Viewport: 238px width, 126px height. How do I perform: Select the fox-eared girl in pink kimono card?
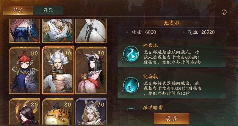tap(91, 70)
